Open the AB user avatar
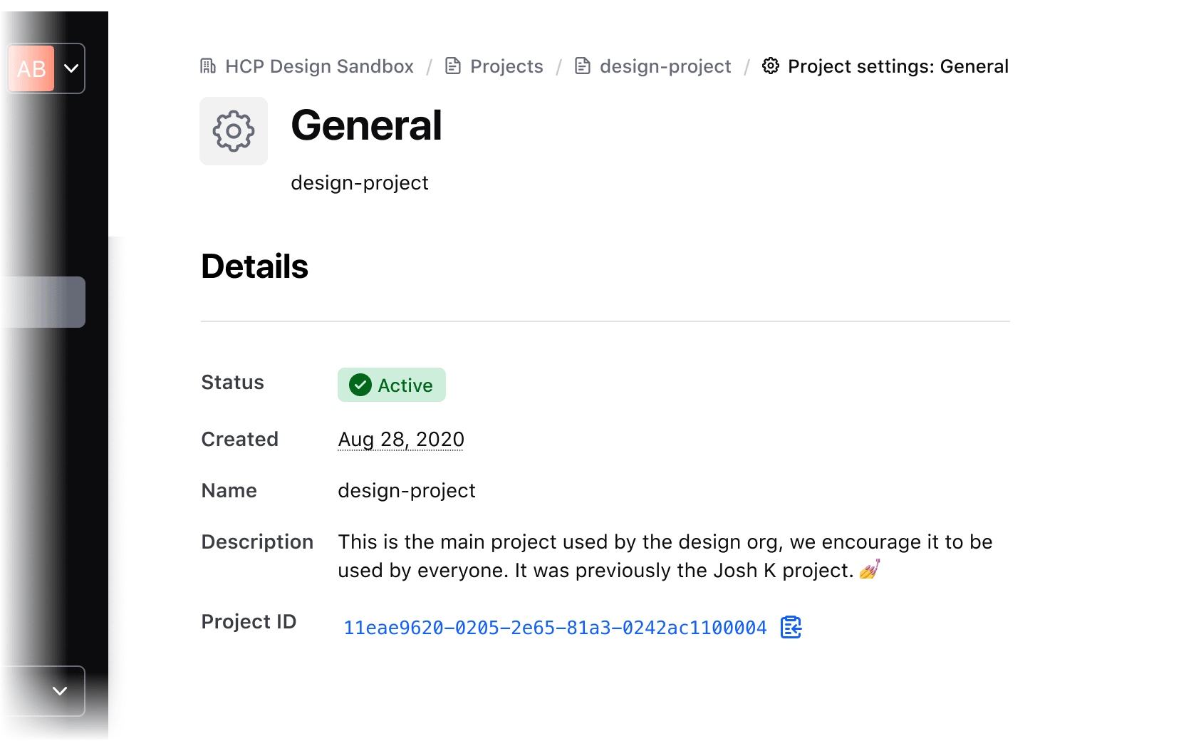The image size is (1191, 741). pyautogui.click(x=30, y=68)
